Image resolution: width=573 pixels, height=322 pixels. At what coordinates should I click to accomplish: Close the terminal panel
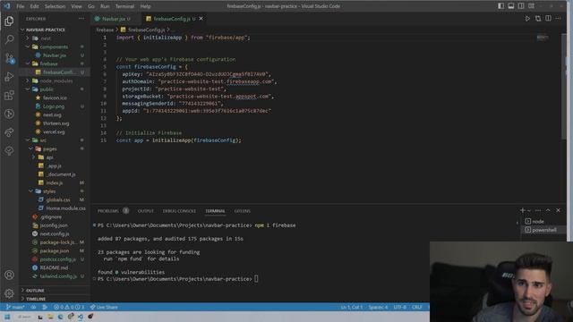pos(558,210)
